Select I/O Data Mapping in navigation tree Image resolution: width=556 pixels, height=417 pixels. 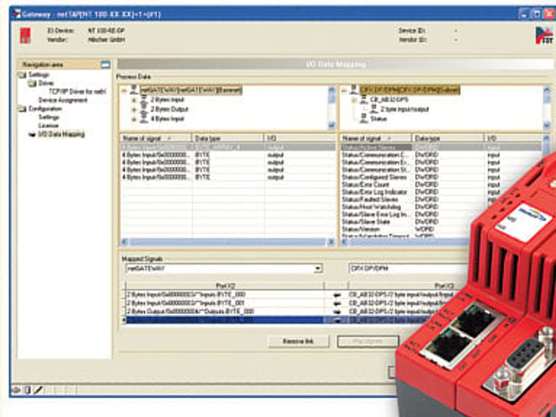(61, 134)
